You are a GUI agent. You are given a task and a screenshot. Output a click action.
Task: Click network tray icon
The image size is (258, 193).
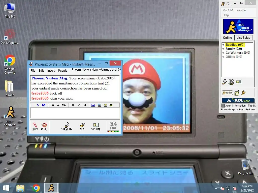228,188
